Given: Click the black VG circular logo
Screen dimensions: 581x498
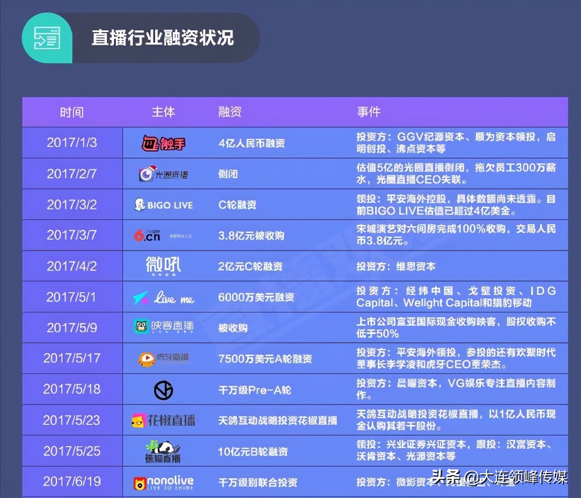Looking at the screenshot, I should [163, 390].
